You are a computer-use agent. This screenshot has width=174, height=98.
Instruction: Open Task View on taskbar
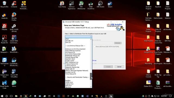11,96
